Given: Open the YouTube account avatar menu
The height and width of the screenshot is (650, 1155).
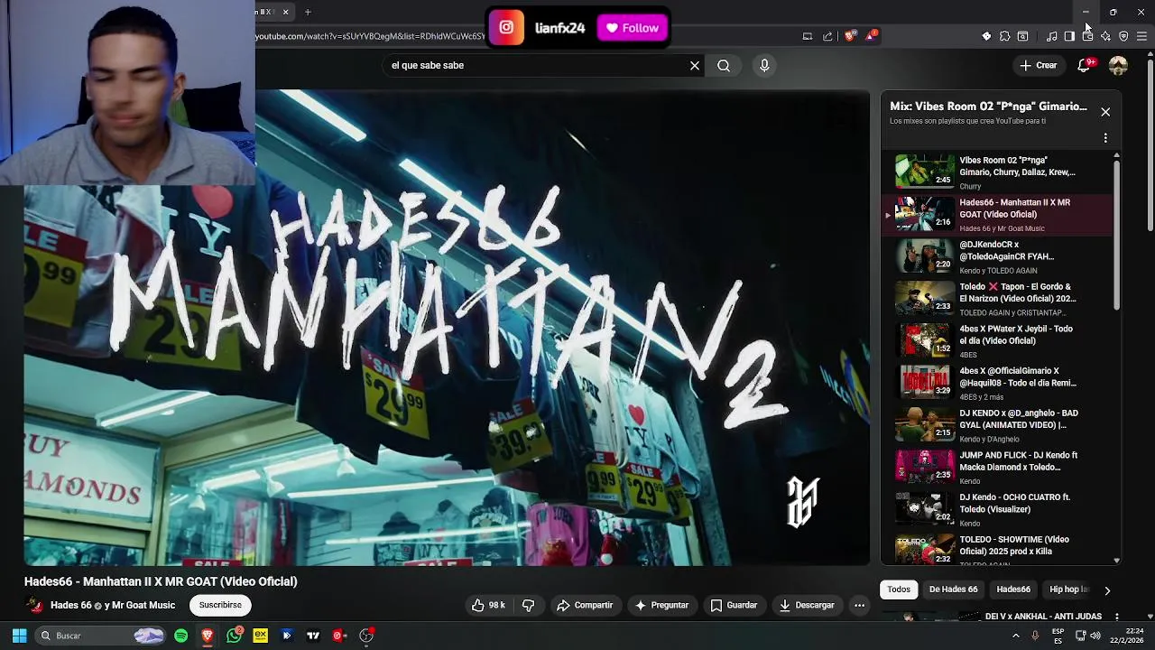Looking at the screenshot, I should [1118, 65].
